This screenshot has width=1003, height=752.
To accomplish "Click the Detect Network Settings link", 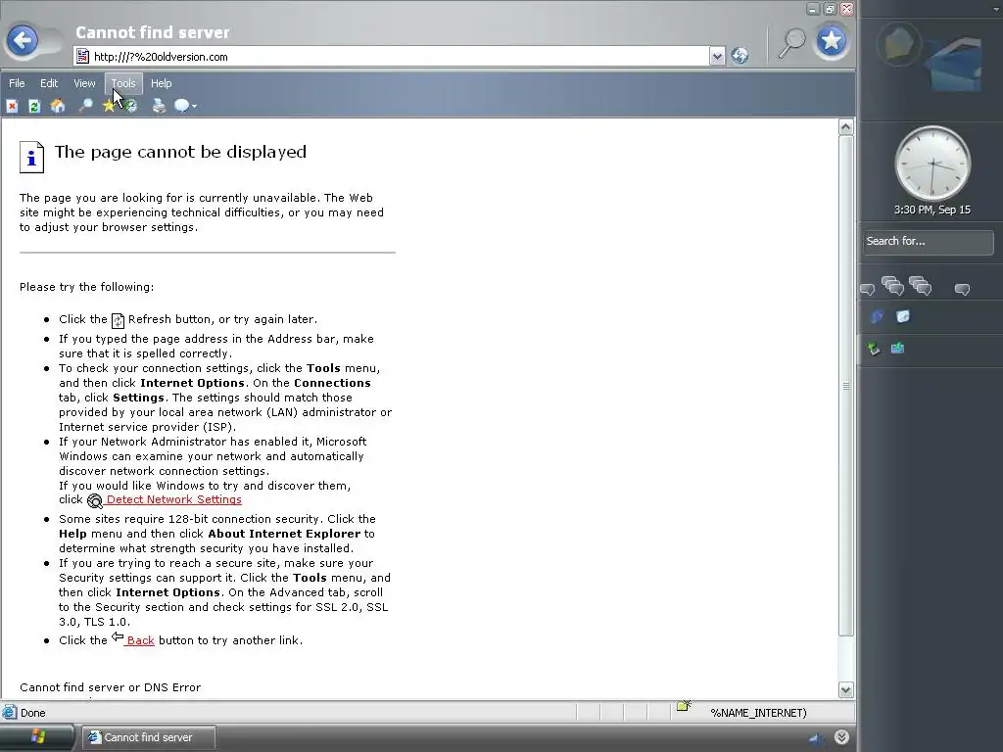I will tap(173, 499).
